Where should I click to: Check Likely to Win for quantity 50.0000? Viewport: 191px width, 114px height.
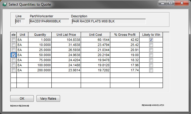[x=151, y=55]
